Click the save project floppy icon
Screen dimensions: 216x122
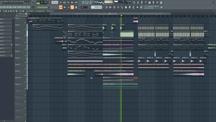(150, 2)
